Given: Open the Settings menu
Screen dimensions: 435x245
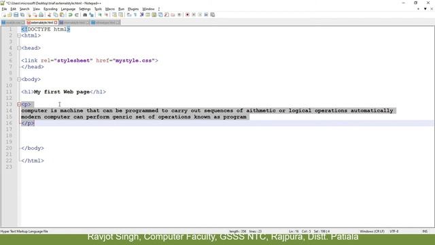Looking at the screenshot, I should [x=84, y=9].
